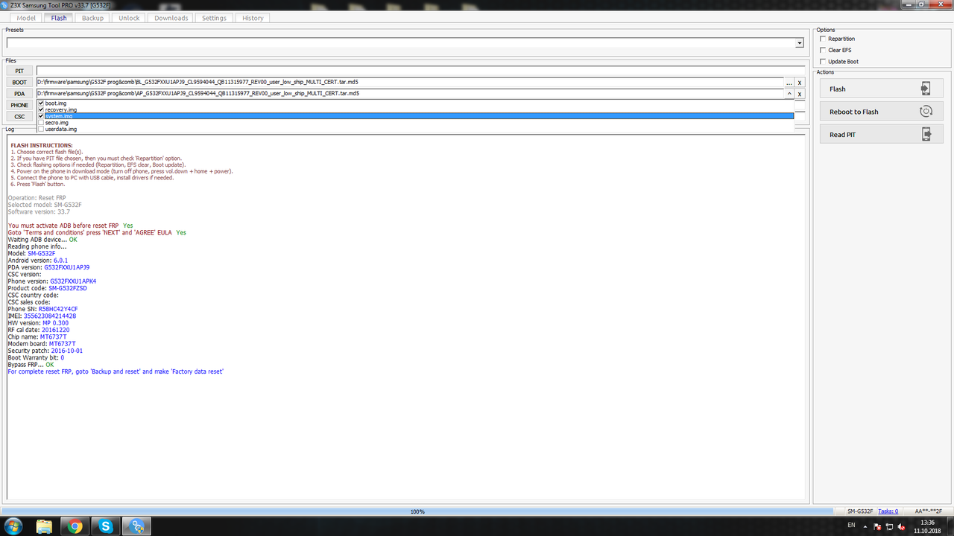Image resolution: width=954 pixels, height=536 pixels.
Task: Click the 100% progress bar
Action: pyautogui.click(x=417, y=511)
